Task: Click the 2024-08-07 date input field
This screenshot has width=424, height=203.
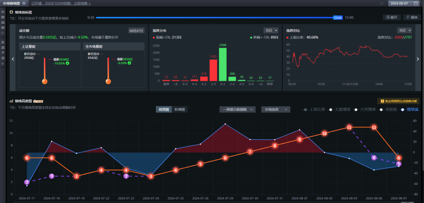Action: point(404,4)
